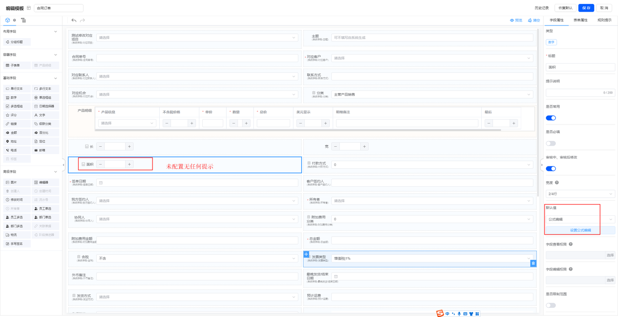Enable the 是否必填 switch
The width and height of the screenshot is (618, 317).
pyautogui.click(x=551, y=143)
